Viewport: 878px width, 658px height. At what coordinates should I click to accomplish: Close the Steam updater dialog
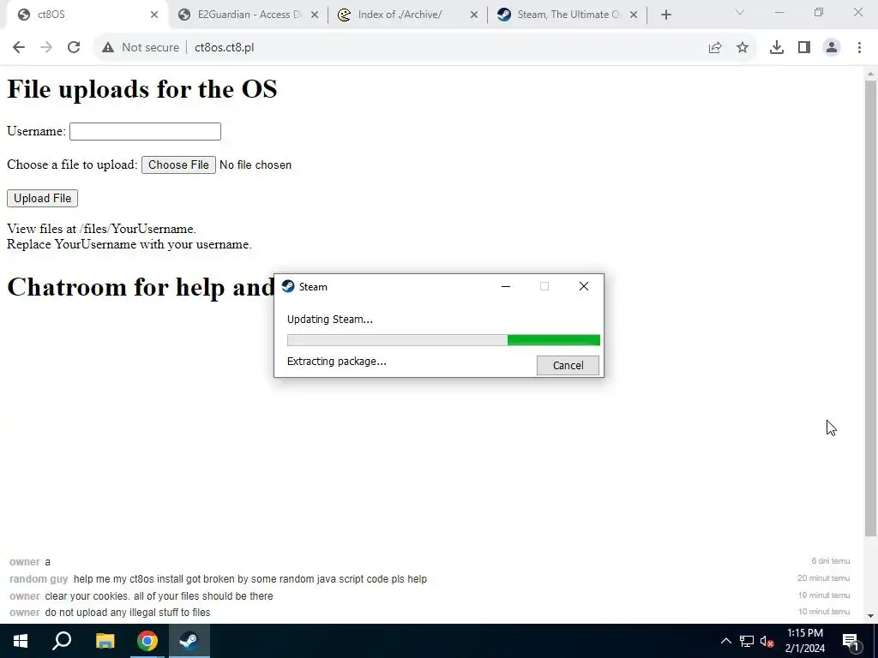(x=583, y=286)
